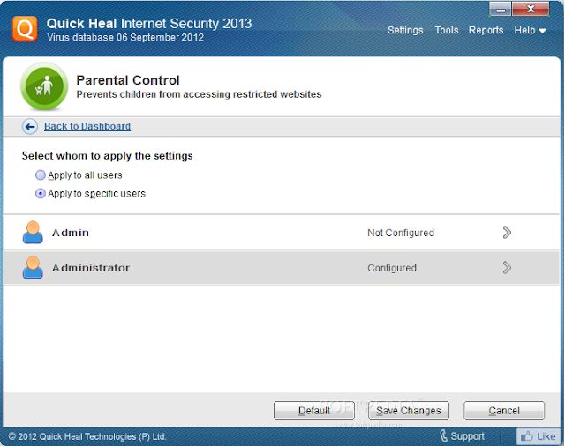
Task: Click the green Parental Control icon
Action: click(44, 86)
